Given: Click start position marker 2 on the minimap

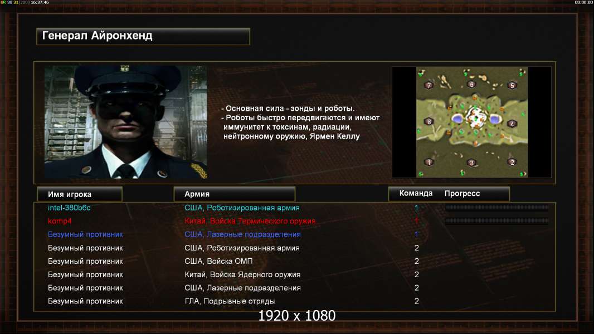Looking at the screenshot, I should click(512, 162).
